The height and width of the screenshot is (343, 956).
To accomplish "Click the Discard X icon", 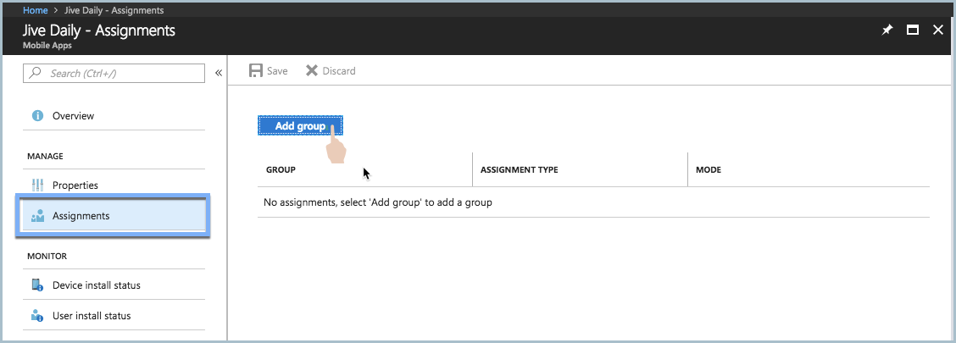I will pos(312,70).
